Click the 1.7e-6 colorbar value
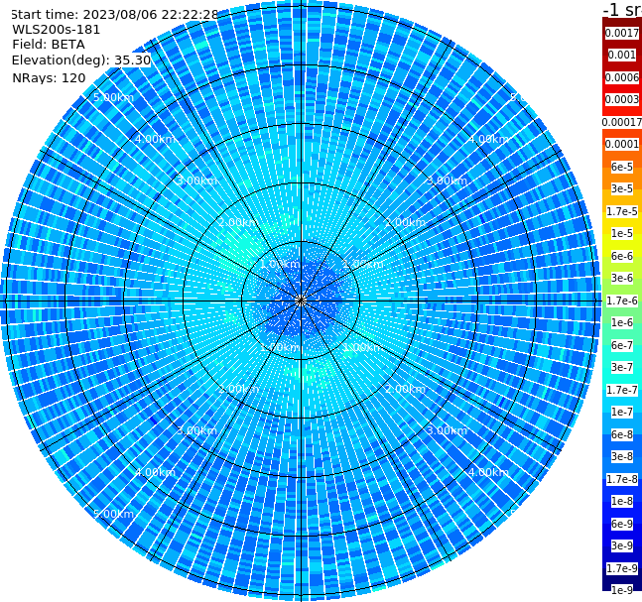The width and height of the screenshot is (642, 602). pos(622,301)
